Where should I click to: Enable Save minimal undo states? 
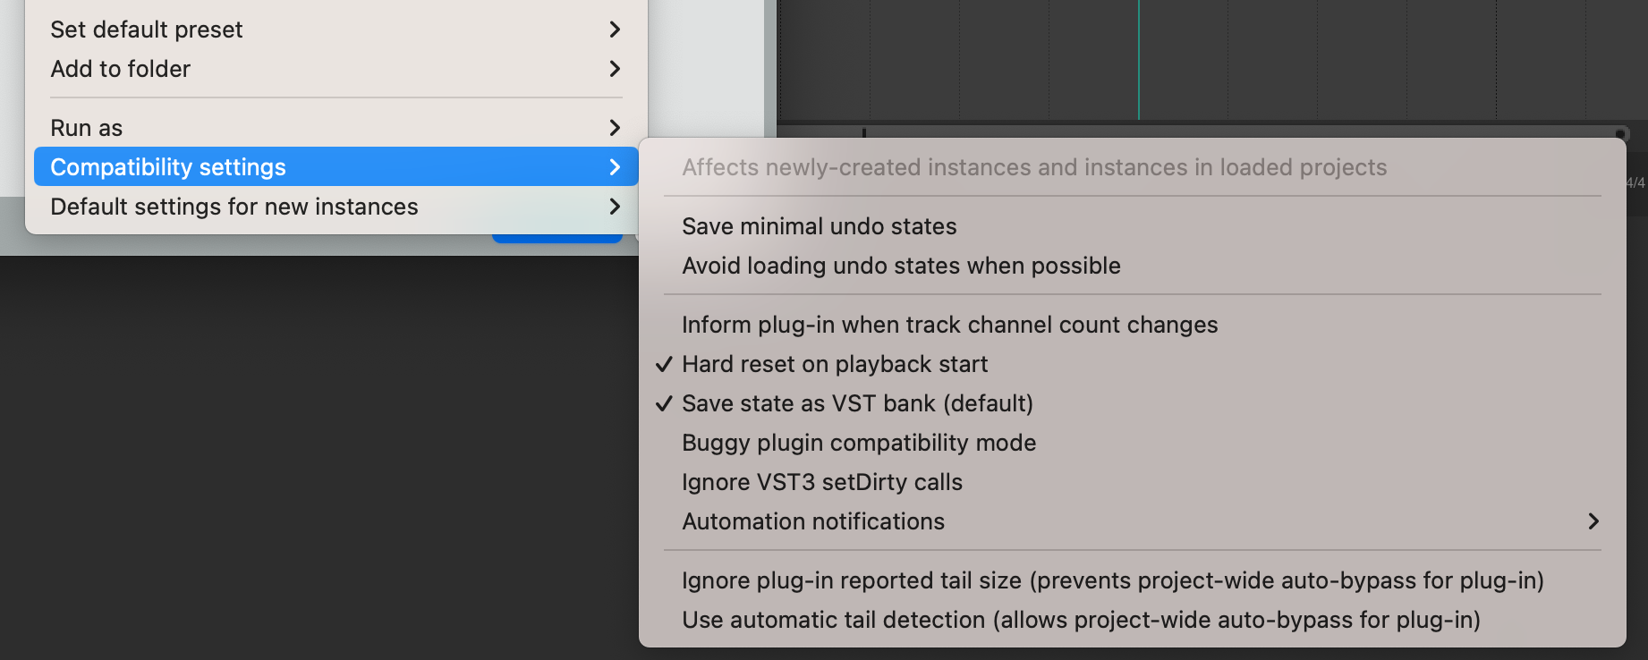point(819,226)
